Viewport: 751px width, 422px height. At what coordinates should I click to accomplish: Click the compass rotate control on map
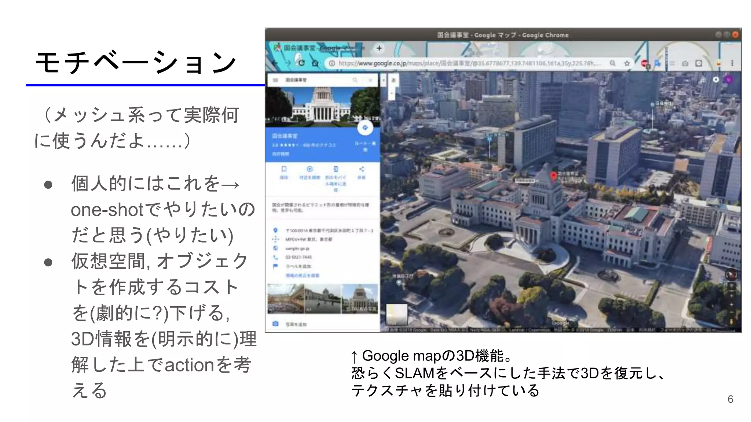pyautogui.click(x=731, y=274)
